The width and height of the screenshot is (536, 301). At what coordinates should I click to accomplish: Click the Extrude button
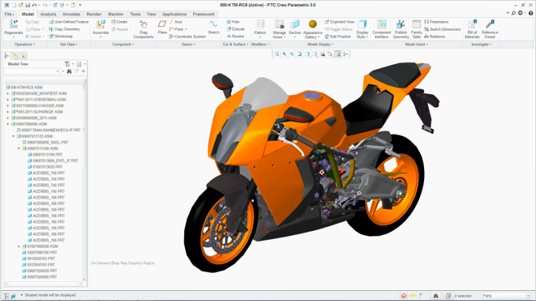point(235,29)
